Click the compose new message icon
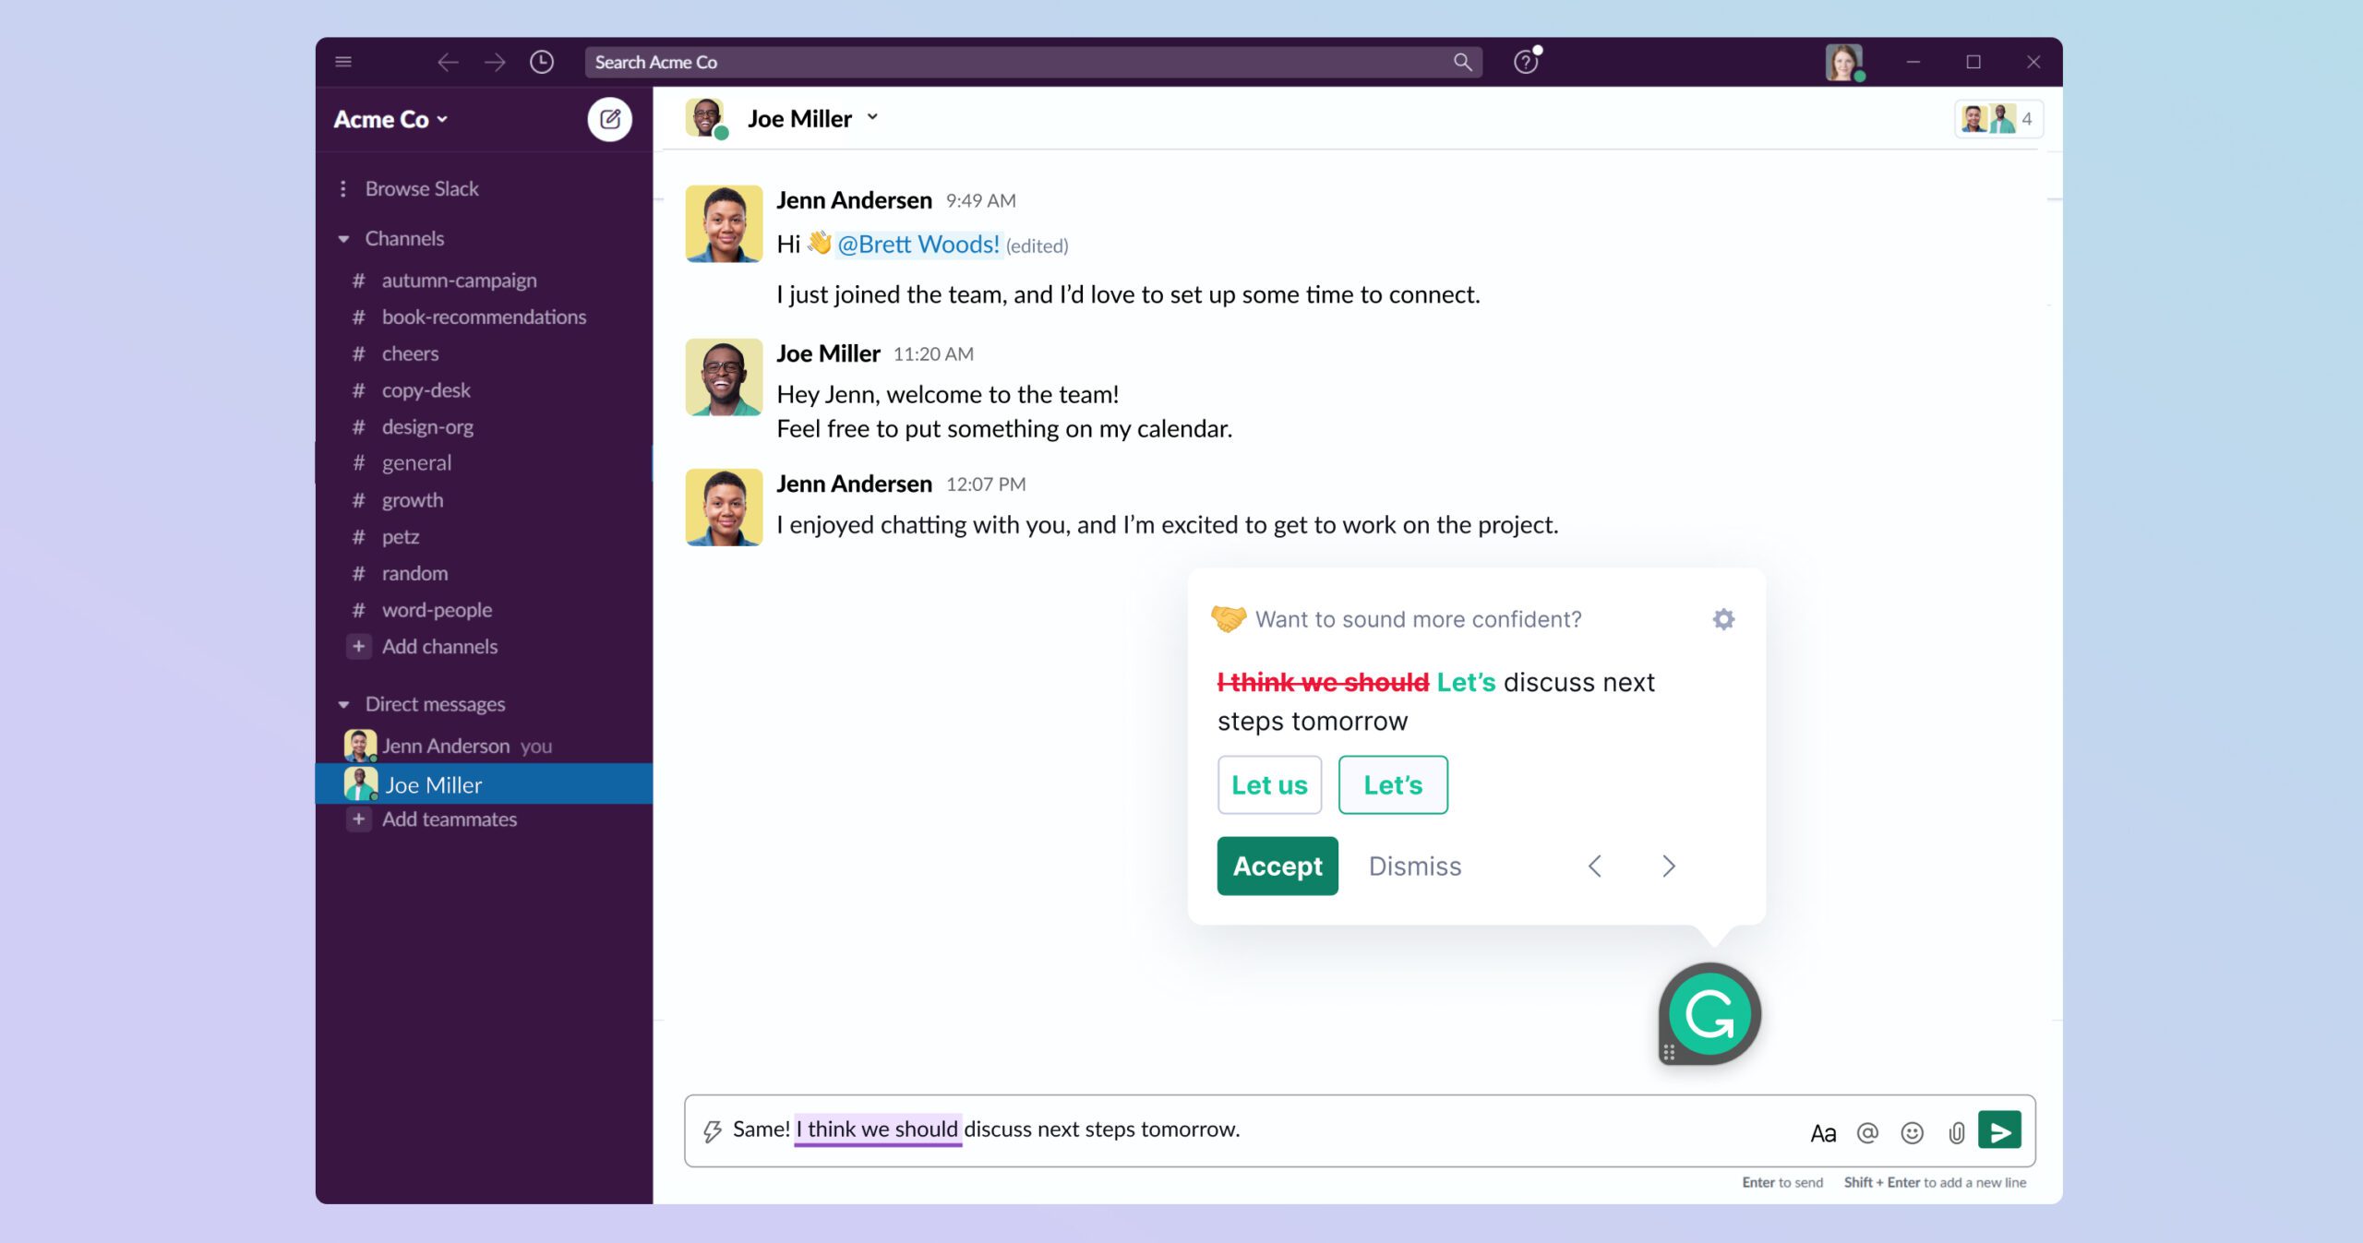Screen dimensions: 2363x1243 click(x=609, y=119)
